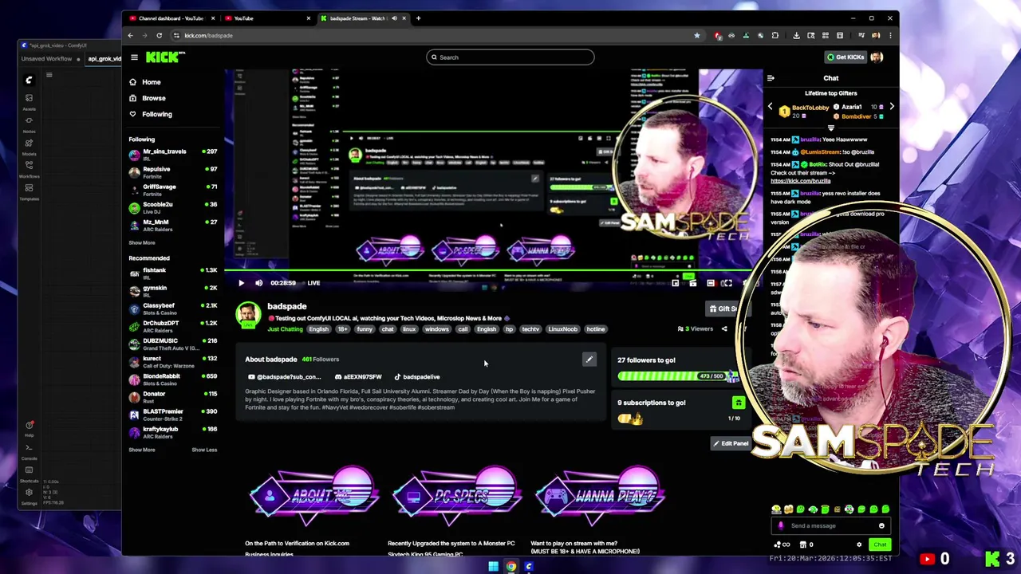Open the PC SPECS panel banner
The image size is (1021, 574).
(456, 495)
